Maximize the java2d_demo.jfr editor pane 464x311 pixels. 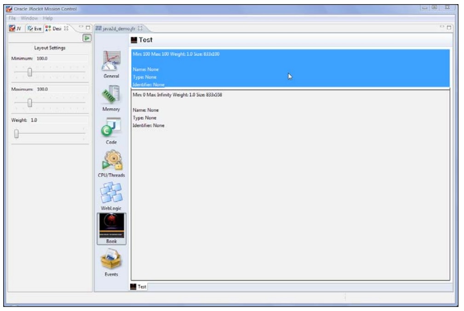pyautogui.click(x=449, y=29)
